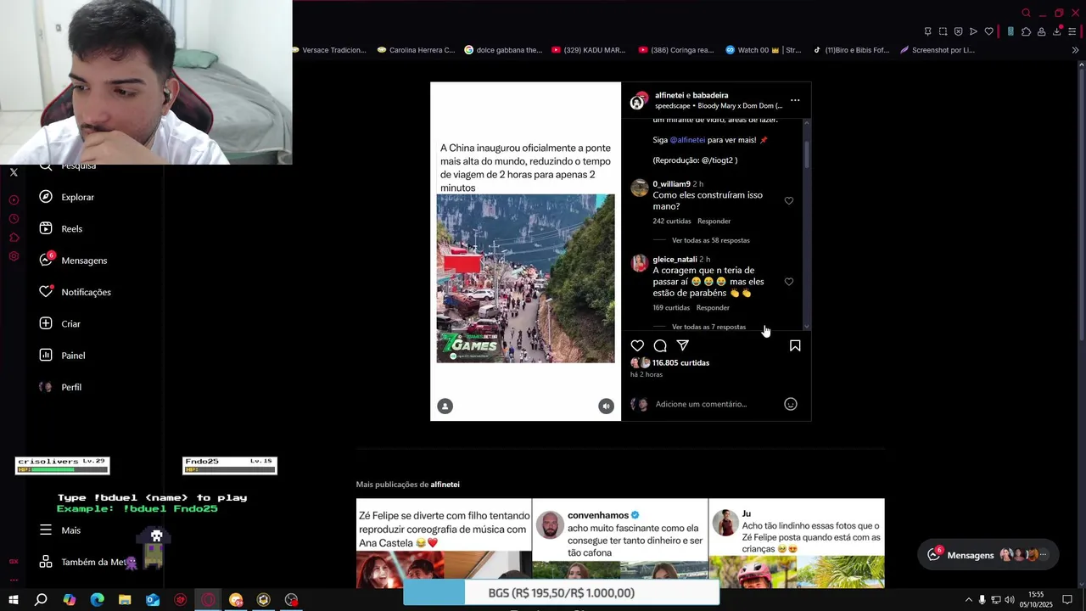Open 0_william9's profile from comment
Viewport: 1086px width, 611px height.
671,184
